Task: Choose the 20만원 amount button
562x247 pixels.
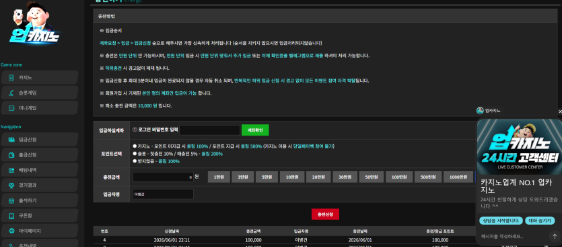Action: click(x=318, y=177)
